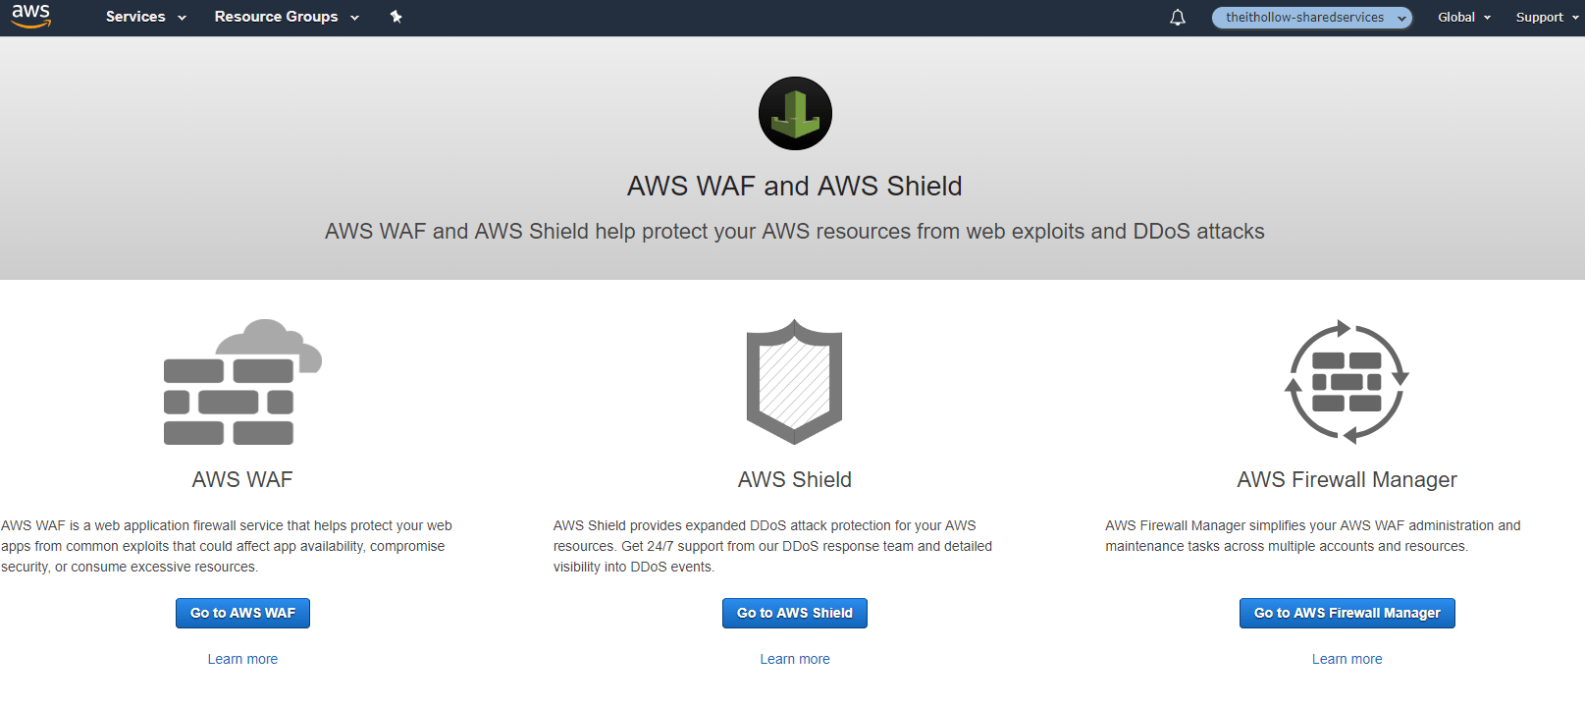The height and width of the screenshot is (707, 1585).
Task: Click the AWS WAF firewall brick icon
Action: coord(241,383)
